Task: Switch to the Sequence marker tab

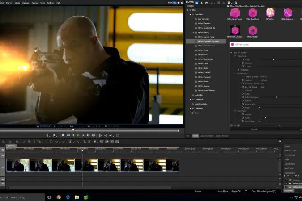Action: (206, 136)
